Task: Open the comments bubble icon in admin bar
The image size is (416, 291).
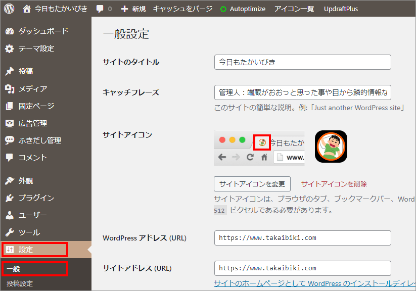Action: point(100,9)
